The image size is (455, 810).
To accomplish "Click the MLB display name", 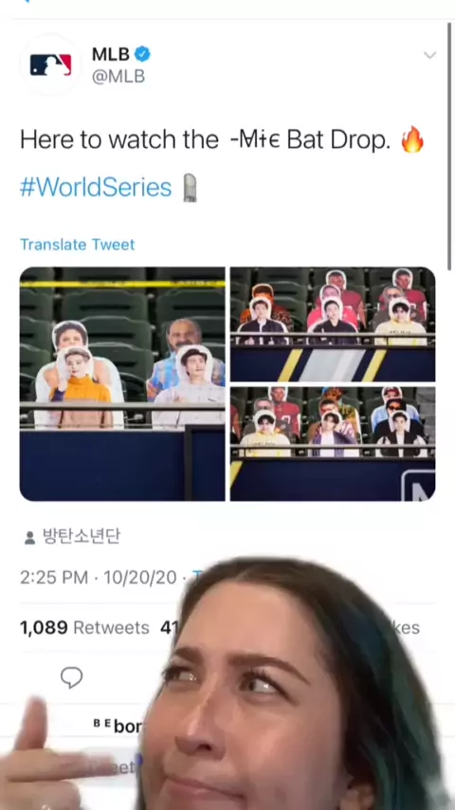I will click(x=111, y=54).
